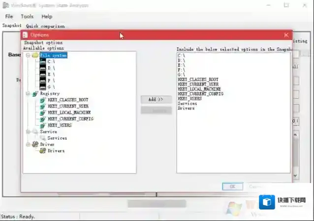Close the Options dialog

pyautogui.click(x=286, y=35)
